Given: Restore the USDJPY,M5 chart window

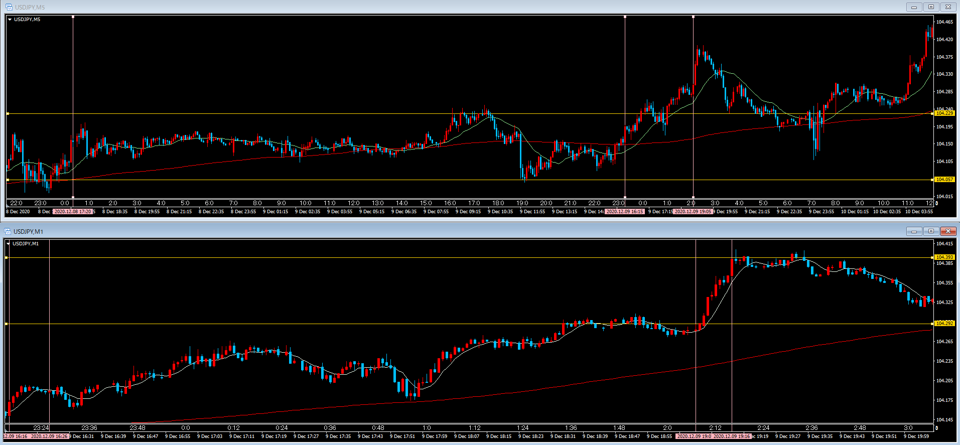Looking at the screenshot, I should click(931, 7).
